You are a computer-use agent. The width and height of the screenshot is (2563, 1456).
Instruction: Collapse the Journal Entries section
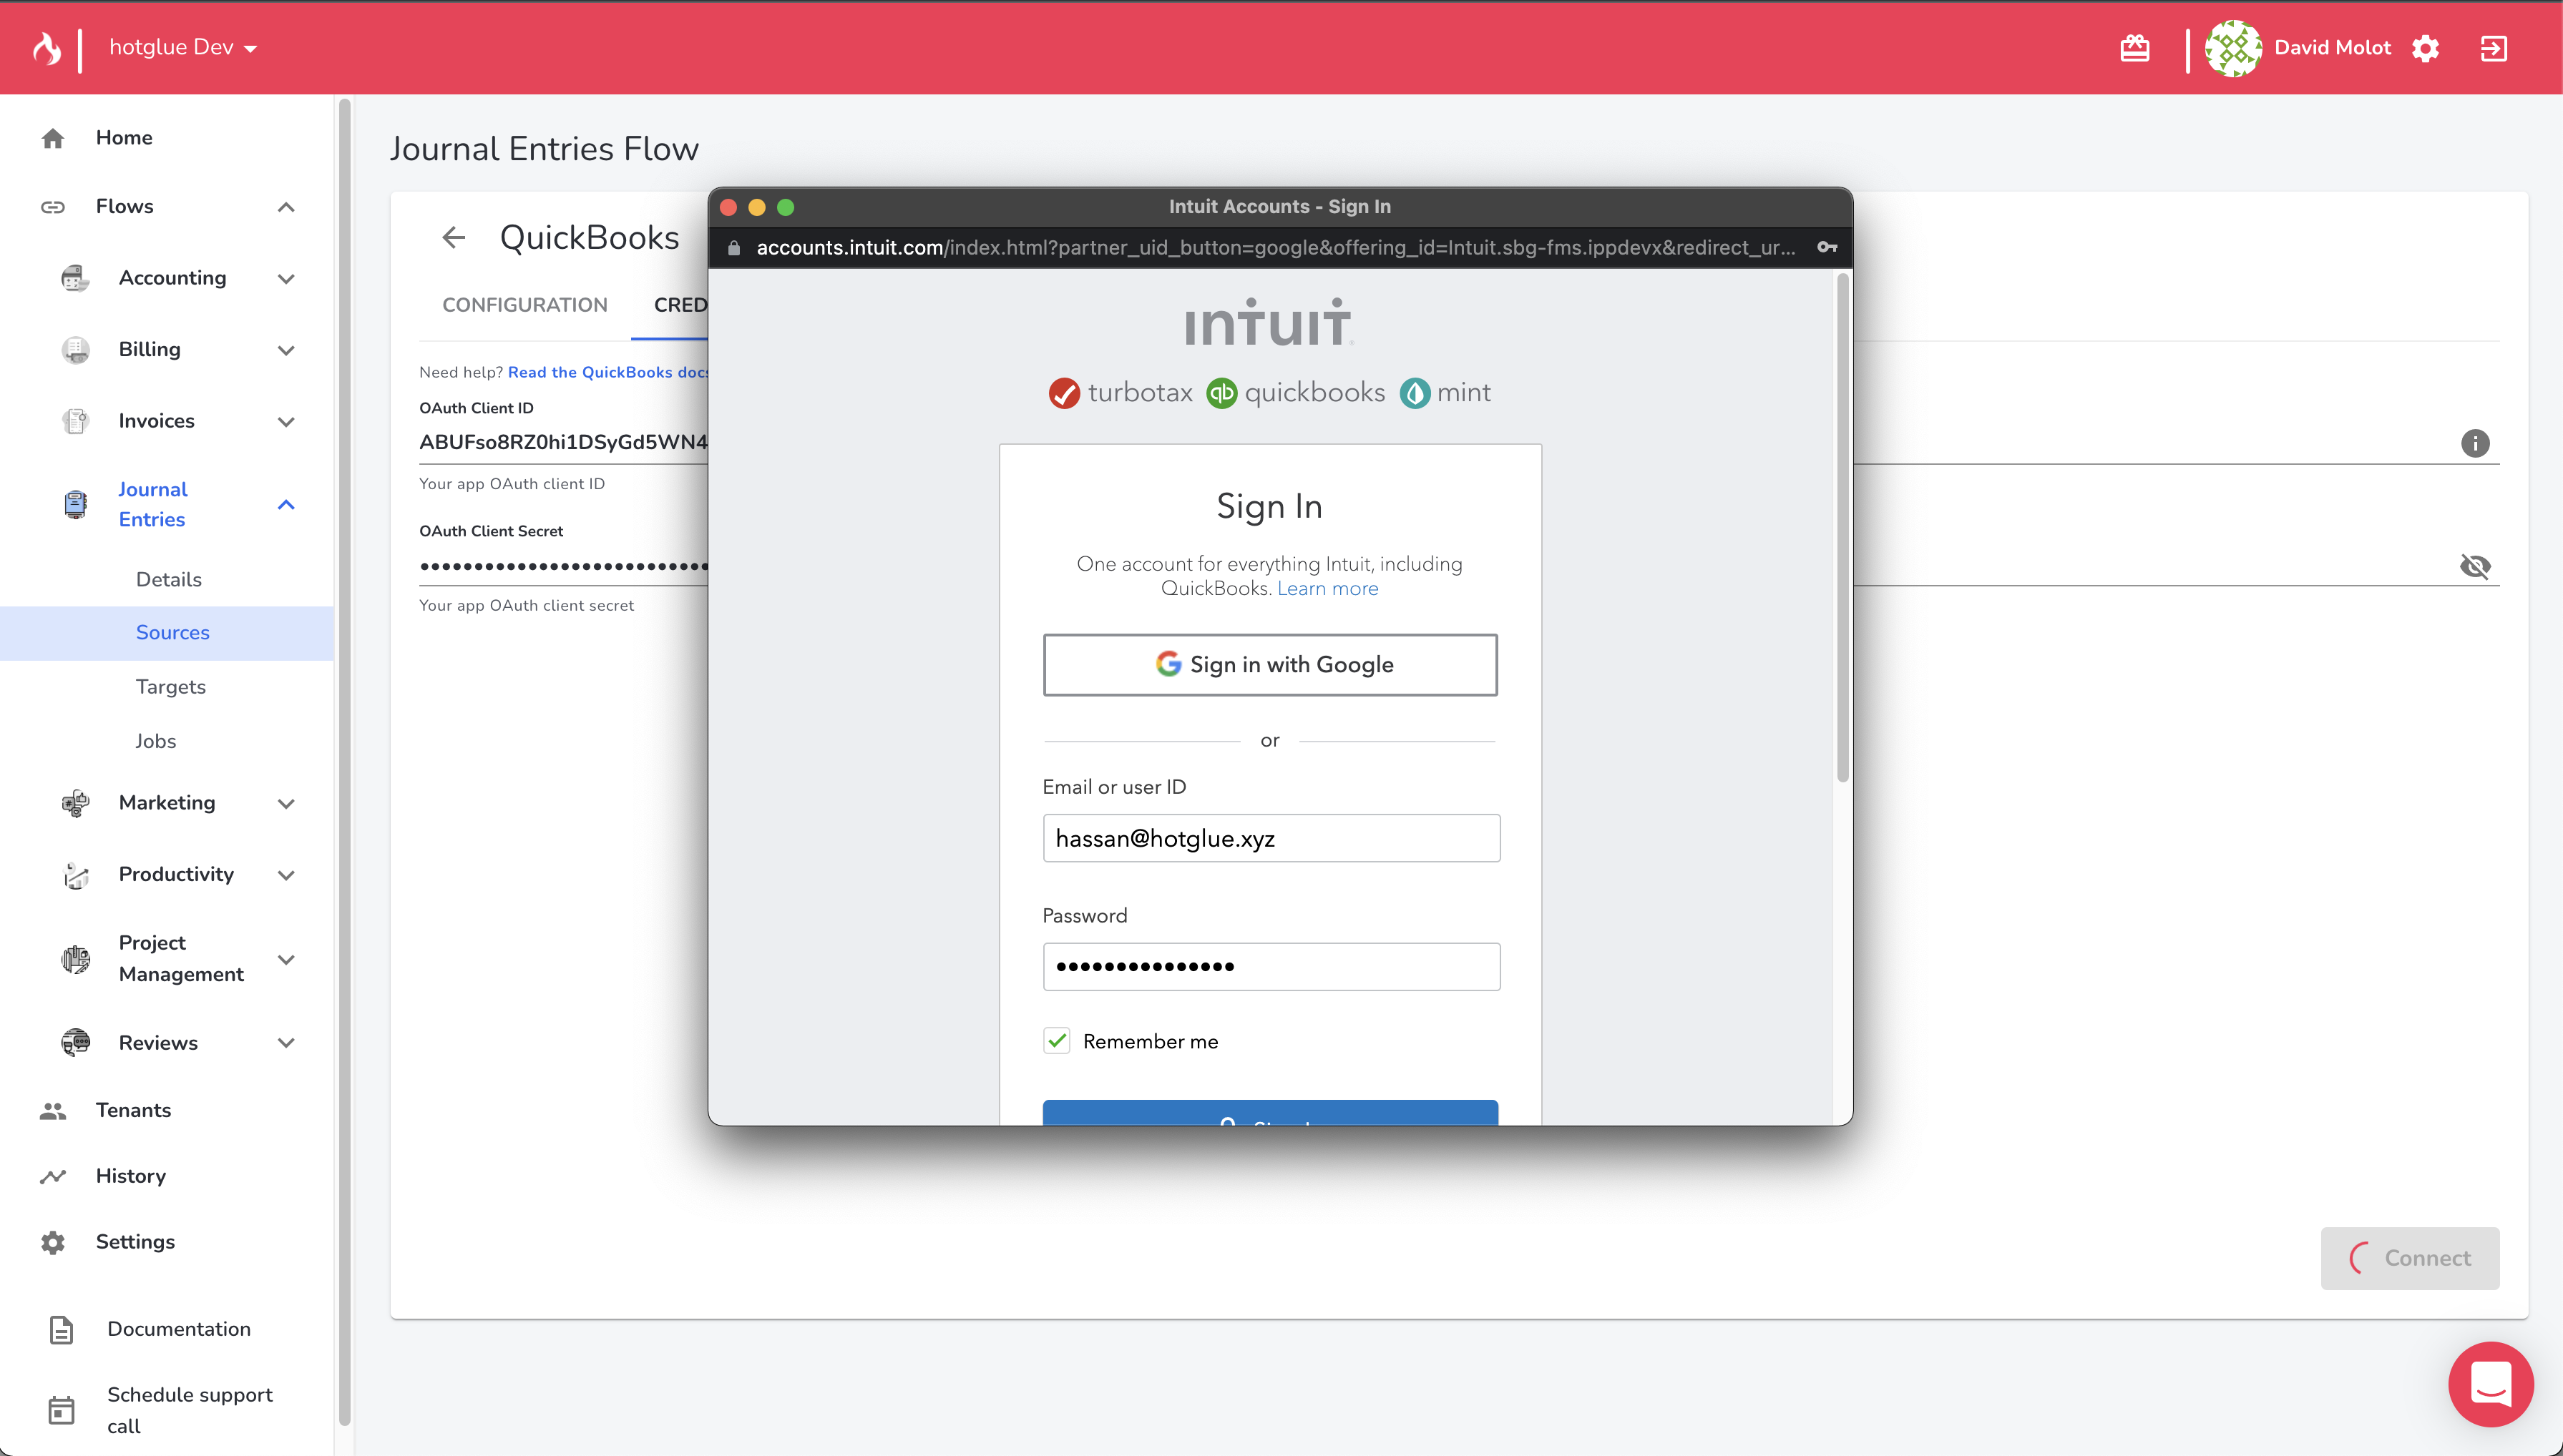click(285, 505)
